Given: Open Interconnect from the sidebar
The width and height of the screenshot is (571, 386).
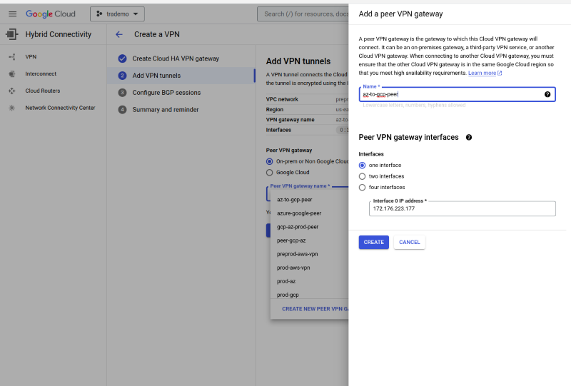Looking at the screenshot, I should (x=41, y=73).
